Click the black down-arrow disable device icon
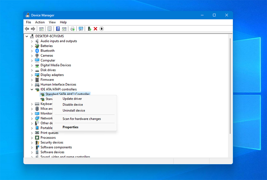 coord(101,29)
